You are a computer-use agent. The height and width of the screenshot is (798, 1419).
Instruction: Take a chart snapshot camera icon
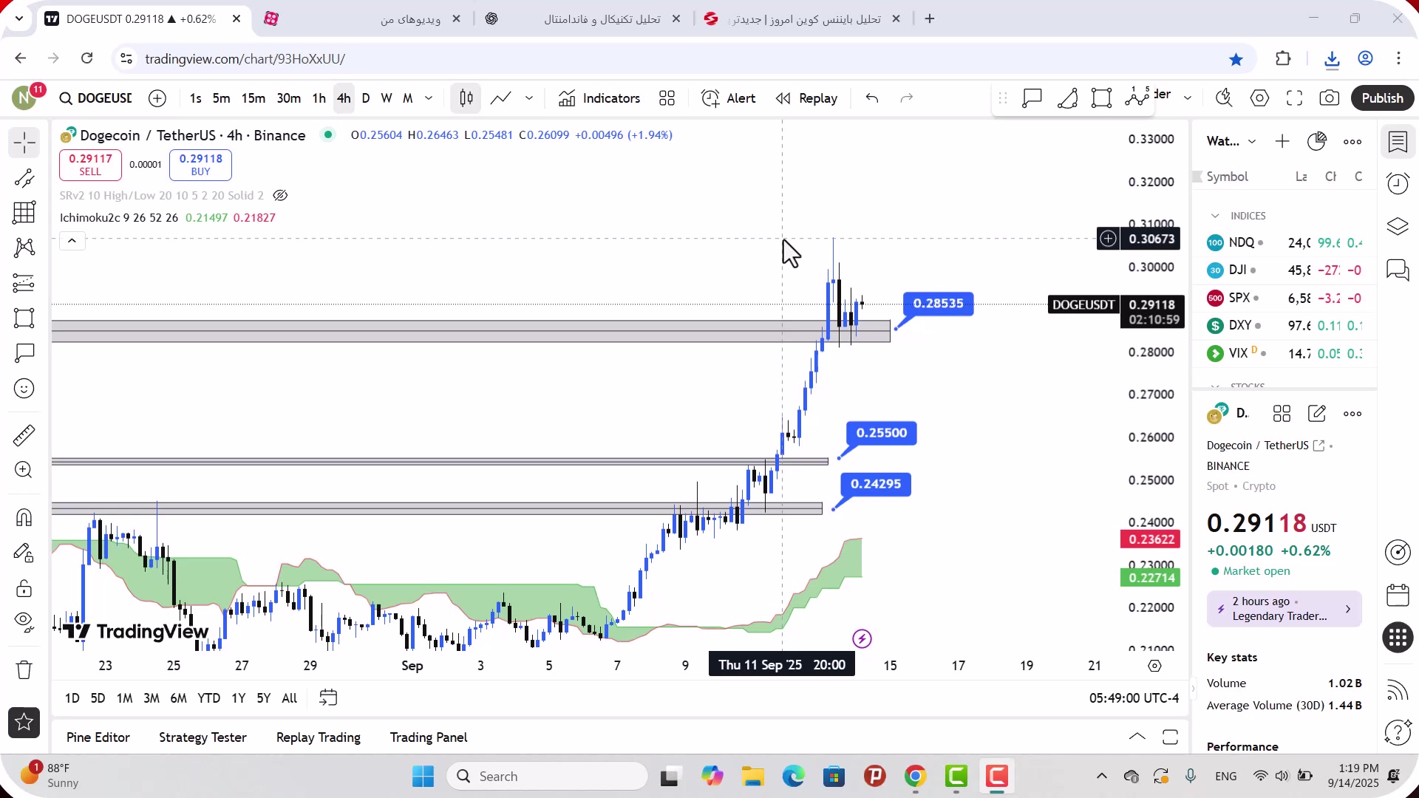click(1329, 98)
